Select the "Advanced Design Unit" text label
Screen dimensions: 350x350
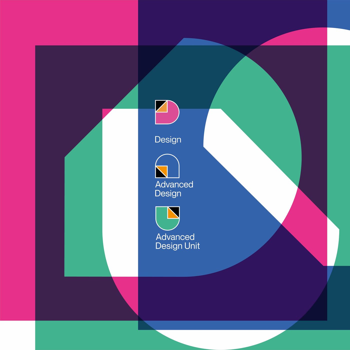(x=177, y=241)
